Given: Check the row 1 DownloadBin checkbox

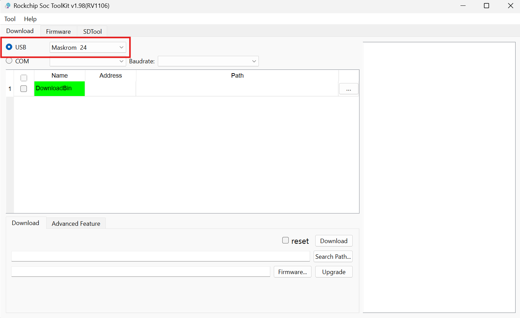Looking at the screenshot, I should click(x=24, y=89).
